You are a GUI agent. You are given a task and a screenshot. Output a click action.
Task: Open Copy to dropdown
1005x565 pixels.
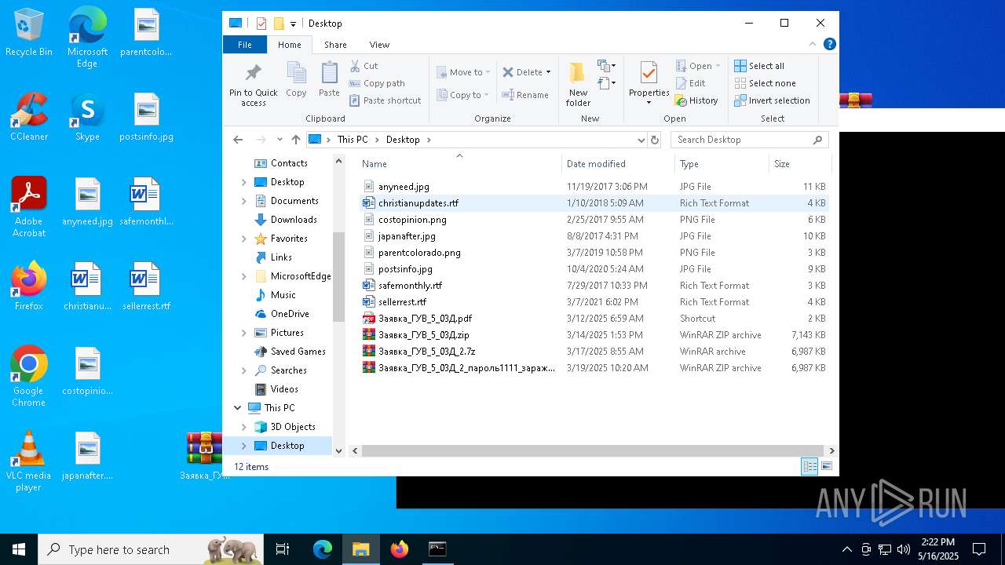click(463, 95)
